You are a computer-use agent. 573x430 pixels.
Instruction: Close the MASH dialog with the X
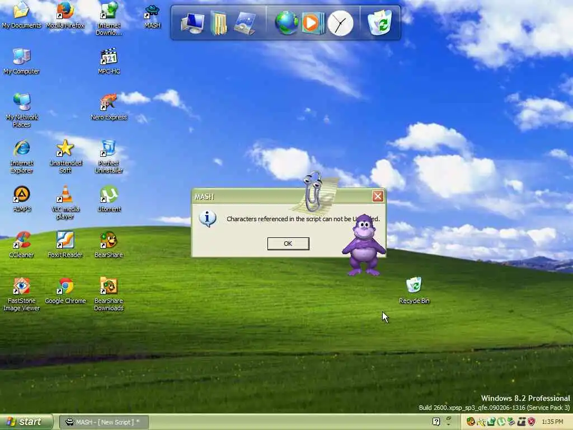(x=378, y=197)
